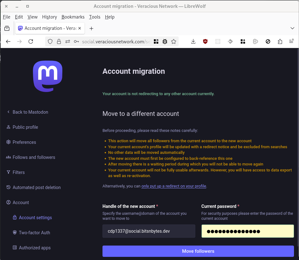The width and height of the screenshot is (299, 260).
Task: Click the shield tracking protection icon
Action: (50, 41)
